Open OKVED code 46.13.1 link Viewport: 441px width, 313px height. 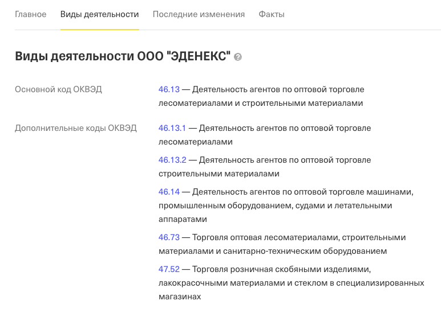tap(172, 128)
